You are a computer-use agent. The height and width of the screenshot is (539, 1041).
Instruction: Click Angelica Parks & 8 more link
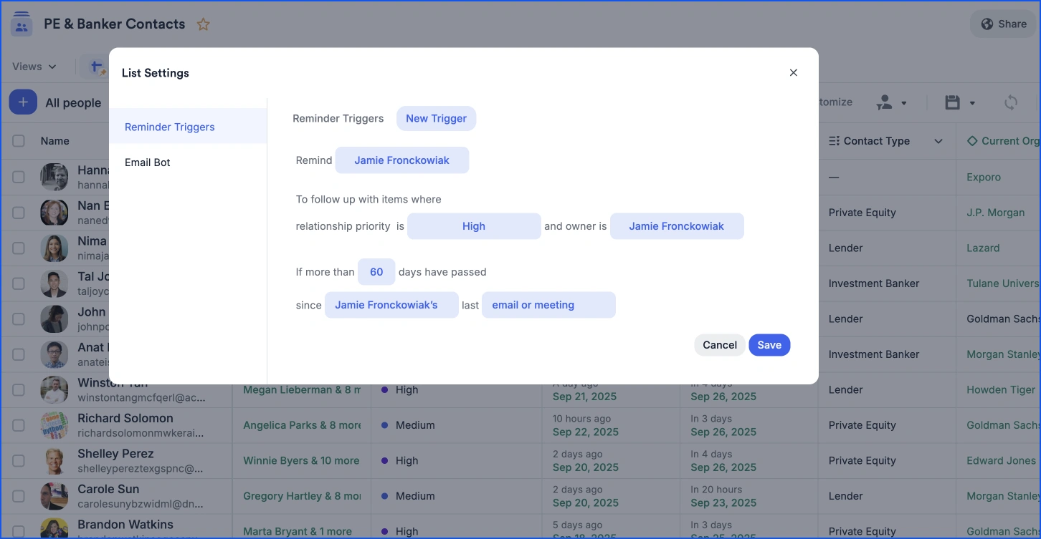point(302,425)
